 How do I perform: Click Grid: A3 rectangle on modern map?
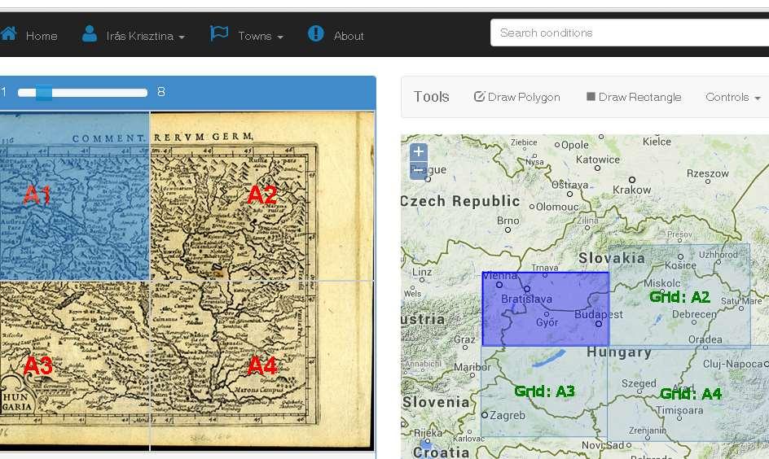pyautogui.click(x=544, y=391)
